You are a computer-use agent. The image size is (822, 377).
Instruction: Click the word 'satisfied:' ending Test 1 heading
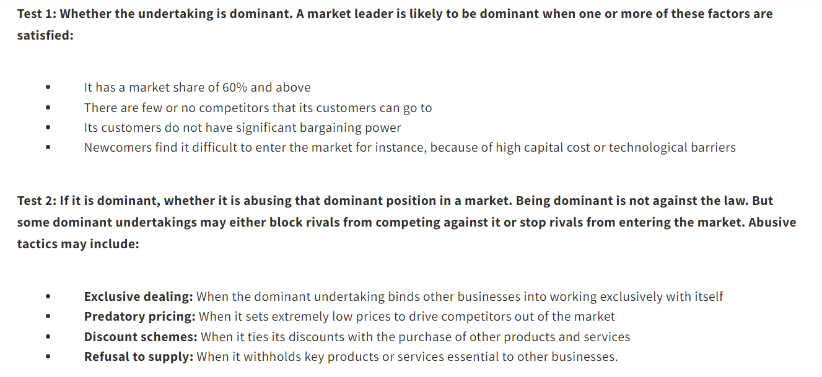[45, 35]
